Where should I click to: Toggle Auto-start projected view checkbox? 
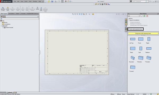point(129,29)
